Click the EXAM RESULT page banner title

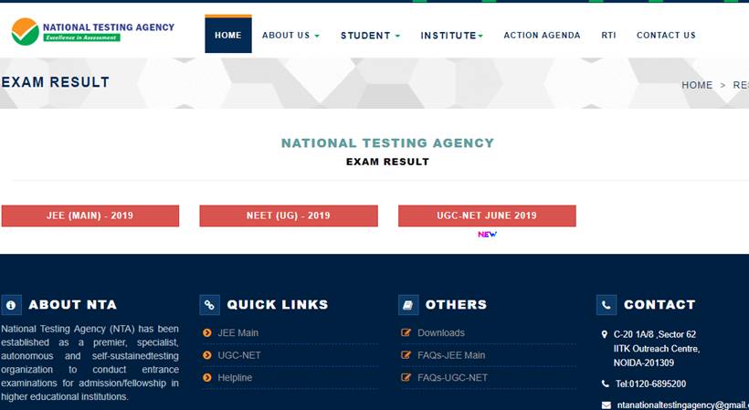(56, 82)
